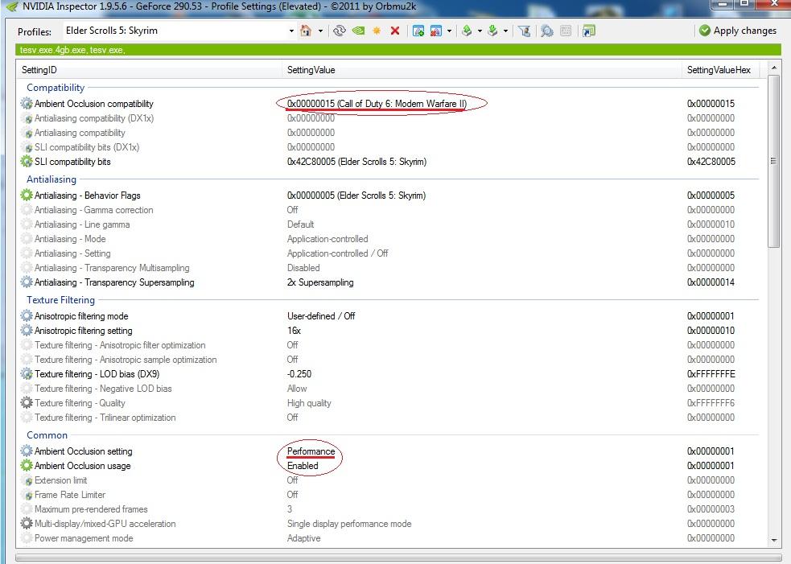
Task: Click the green NVIDIA logo icon
Action: pos(358,31)
